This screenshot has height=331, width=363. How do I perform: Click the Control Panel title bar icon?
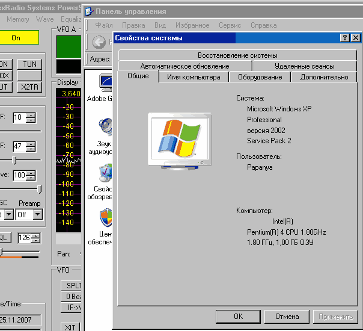(x=90, y=11)
